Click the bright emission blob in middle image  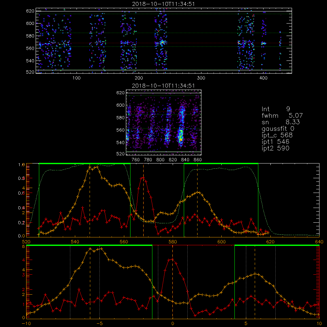(181, 136)
